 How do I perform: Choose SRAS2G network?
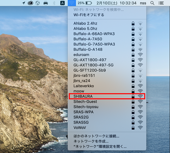[107, 117]
